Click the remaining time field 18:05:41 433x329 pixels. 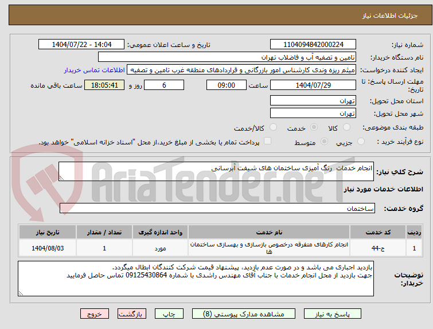[x=104, y=85]
